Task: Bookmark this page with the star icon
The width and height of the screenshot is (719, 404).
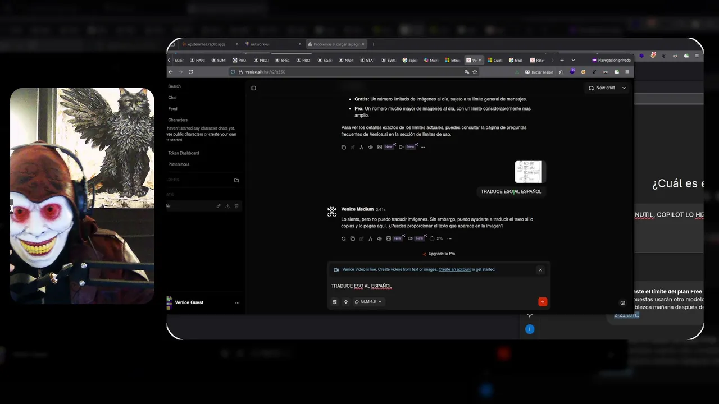Action: pos(475,72)
